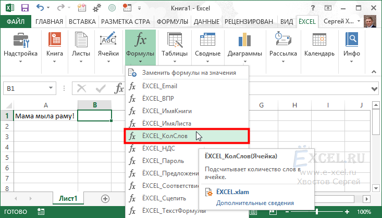Open the Сводные pivot tables group

tap(207, 48)
